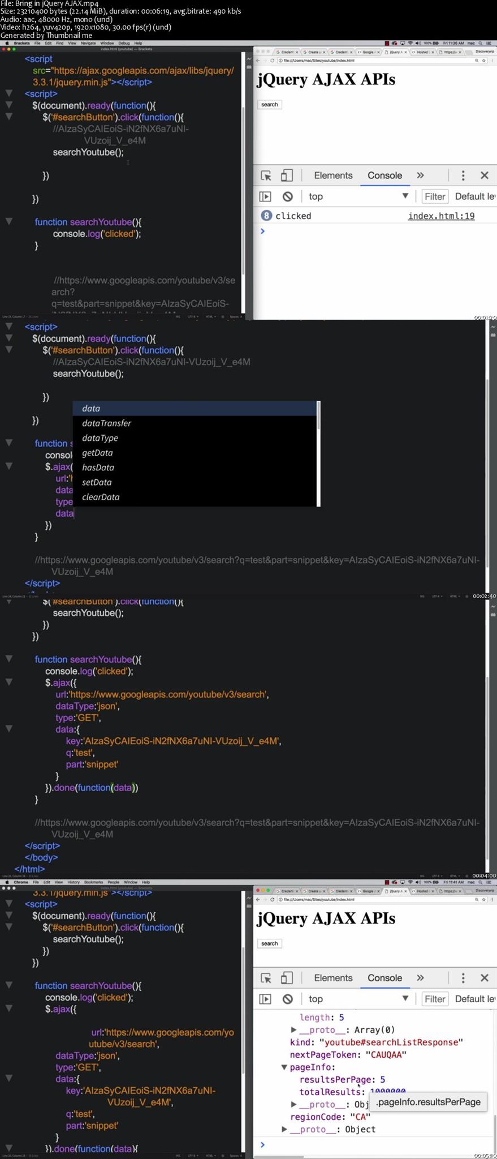Toggle console sidebar icon above the 'clicked' log

point(265,196)
